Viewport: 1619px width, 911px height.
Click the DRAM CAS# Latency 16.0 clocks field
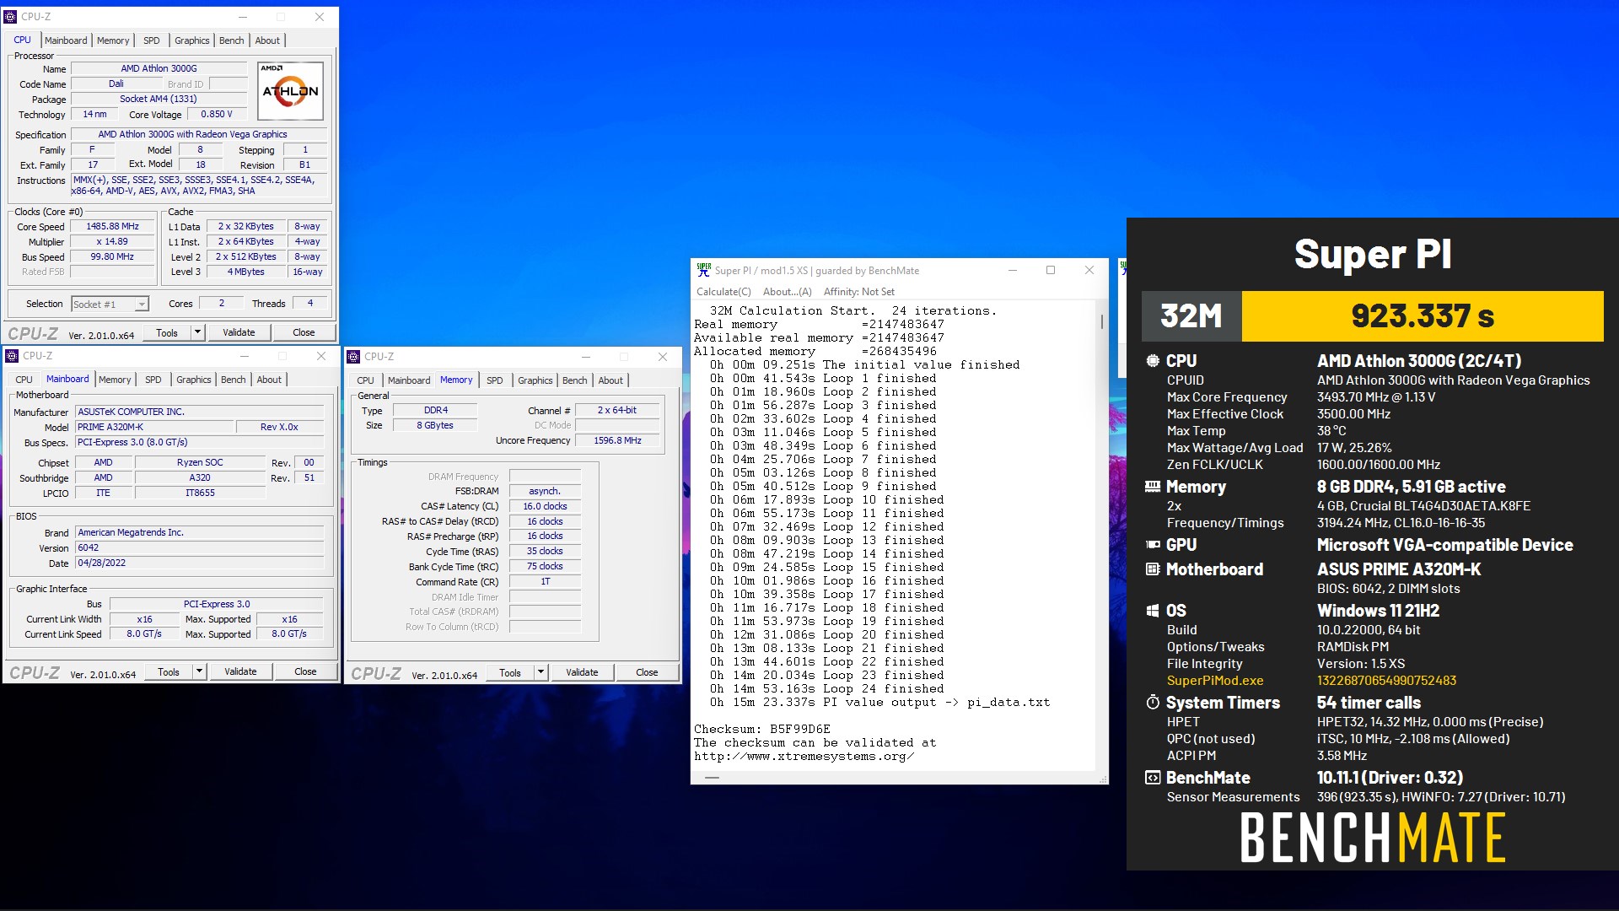click(x=545, y=506)
